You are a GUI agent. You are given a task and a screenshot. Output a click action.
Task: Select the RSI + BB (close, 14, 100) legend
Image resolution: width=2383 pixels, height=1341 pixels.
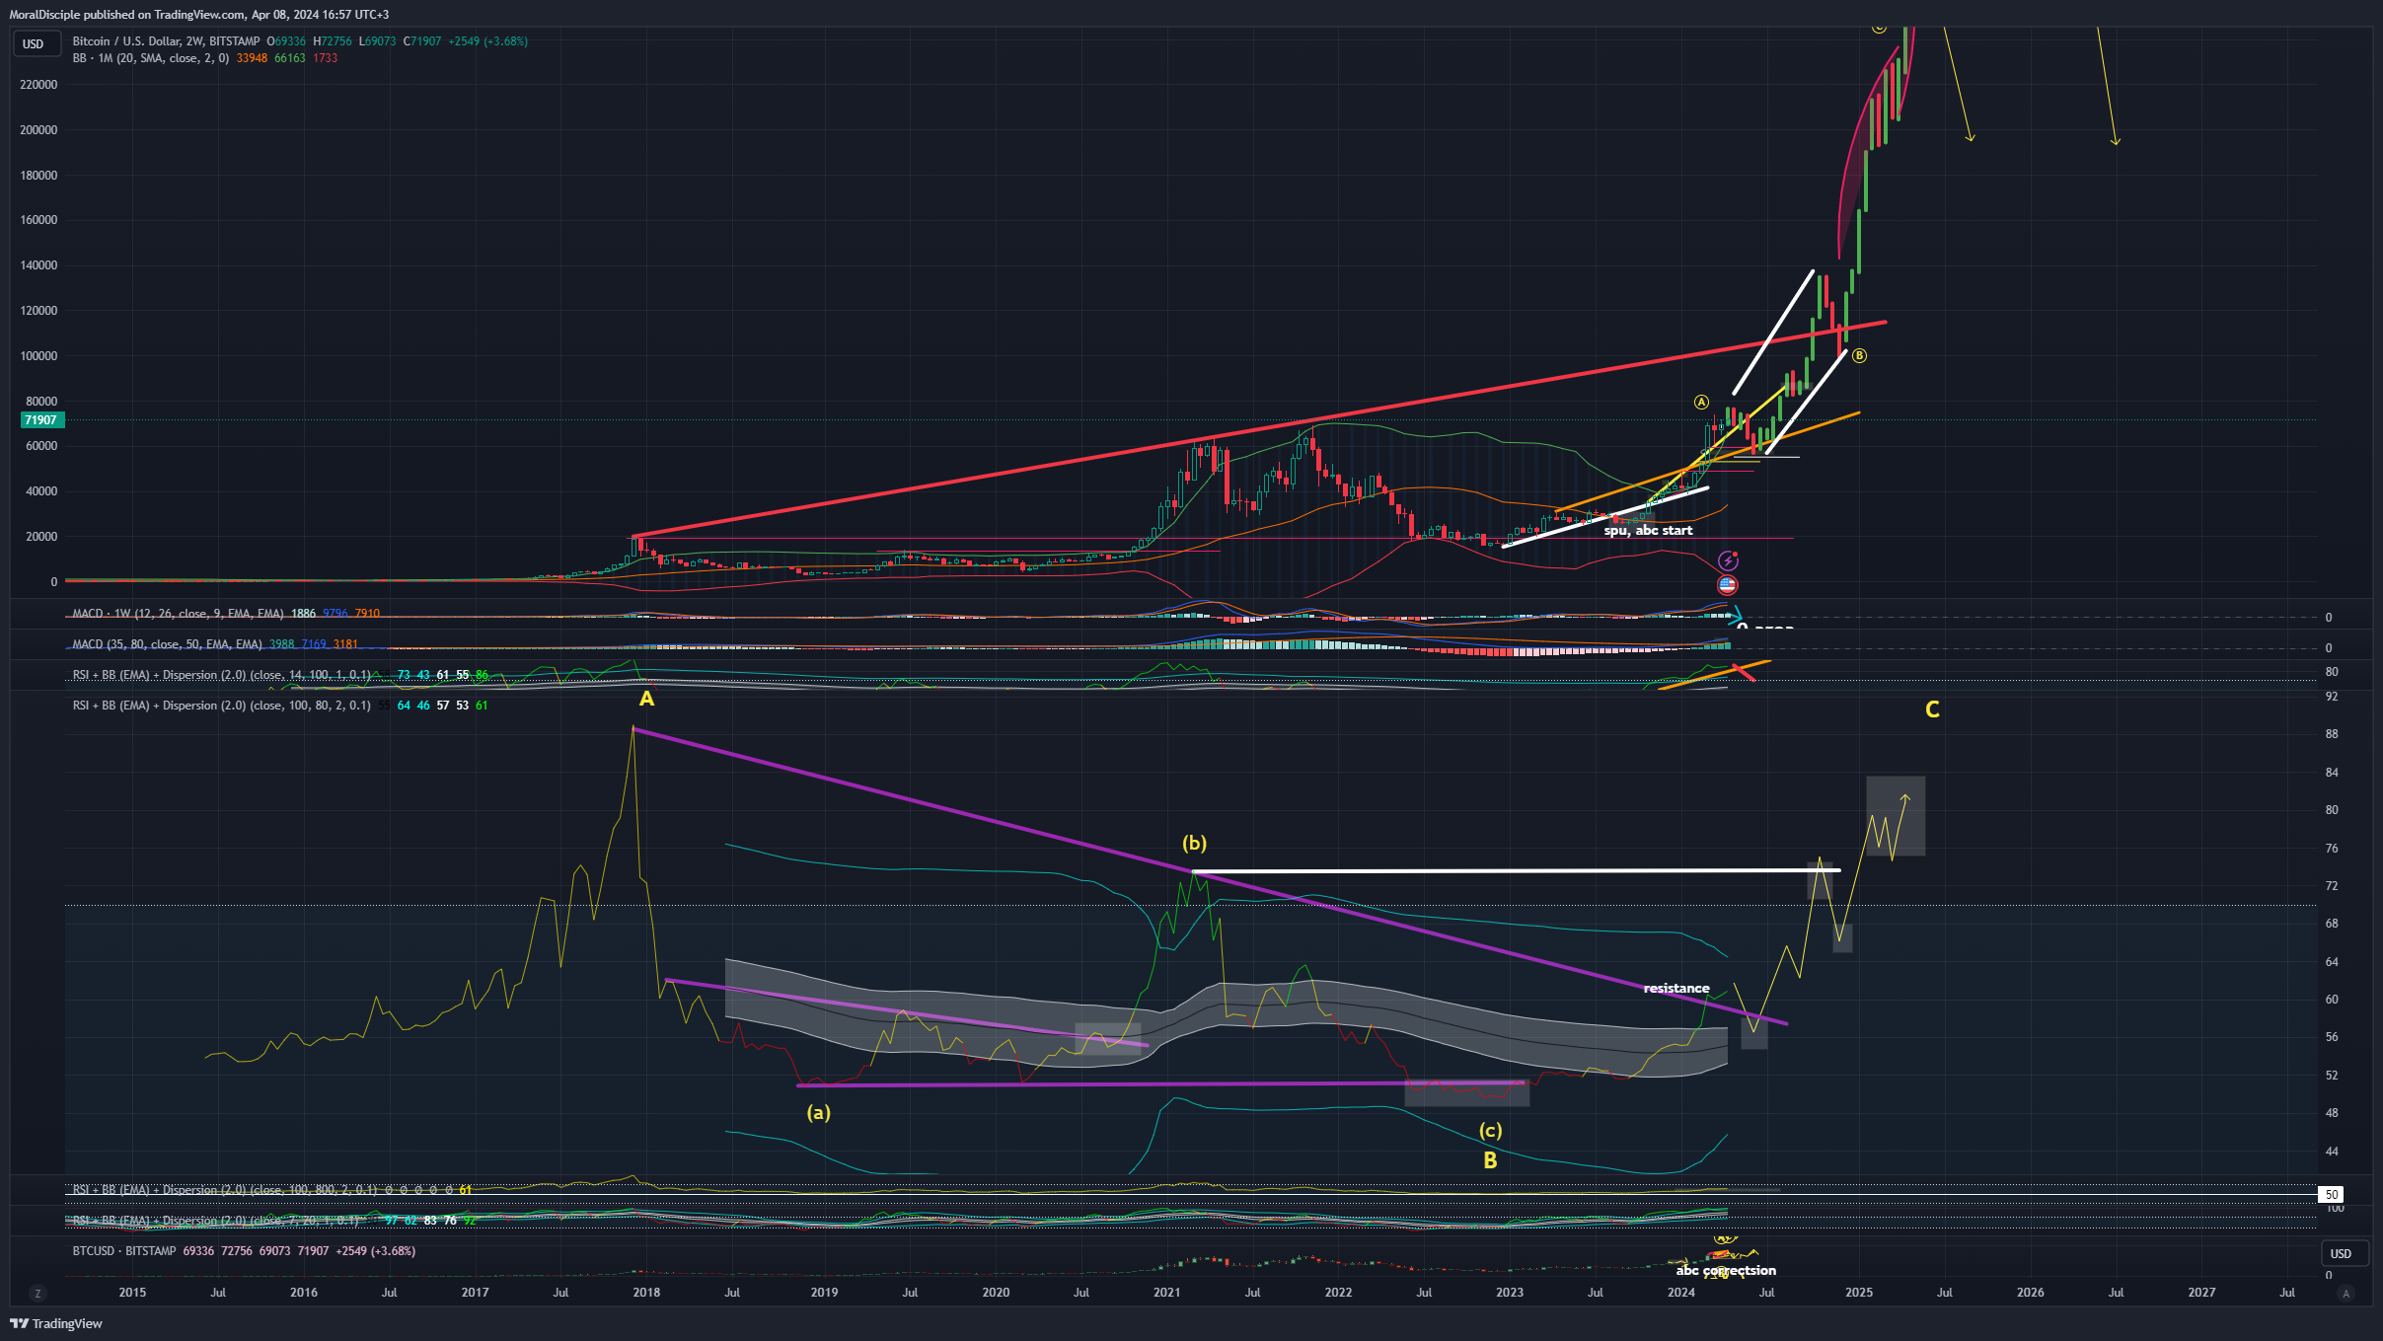point(222,675)
